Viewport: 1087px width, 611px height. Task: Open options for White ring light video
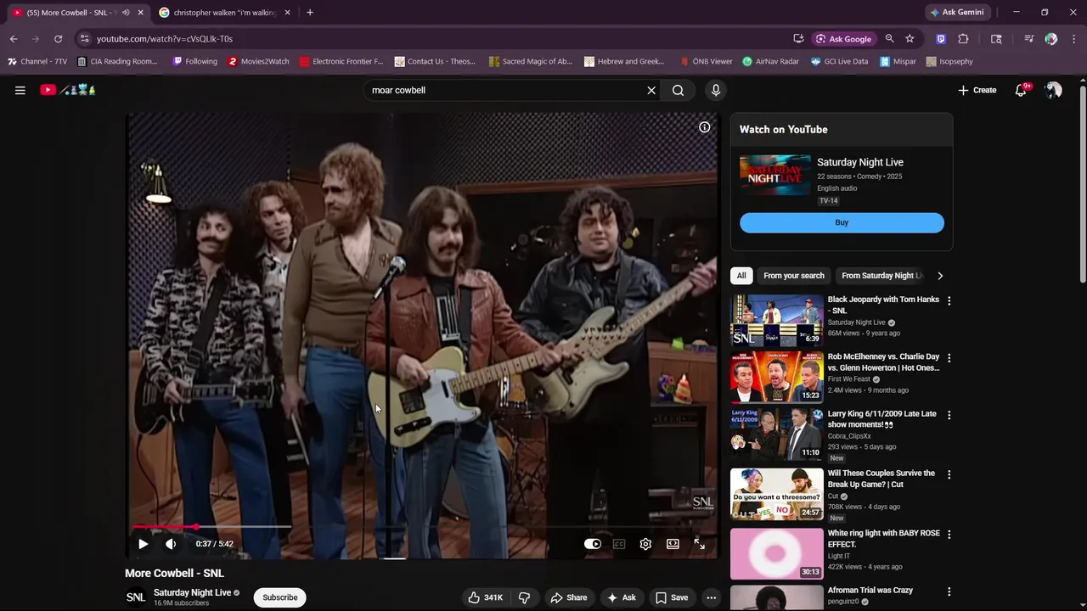click(x=949, y=535)
